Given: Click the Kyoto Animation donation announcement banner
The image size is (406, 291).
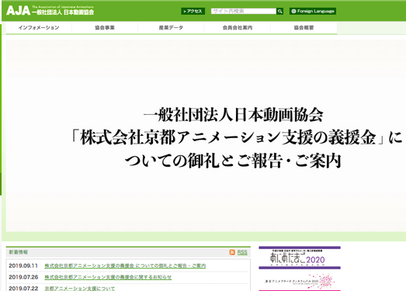Looking at the screenshot, I should point(206,136).
